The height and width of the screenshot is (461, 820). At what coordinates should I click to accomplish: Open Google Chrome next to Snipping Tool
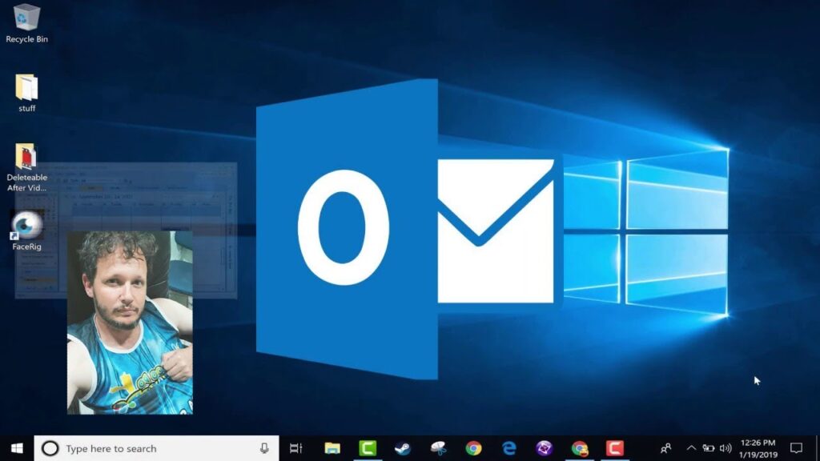[x=473, y=448]
